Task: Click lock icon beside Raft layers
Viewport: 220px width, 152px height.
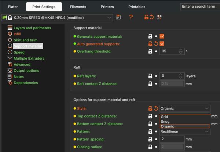Action: pos(150,76)
